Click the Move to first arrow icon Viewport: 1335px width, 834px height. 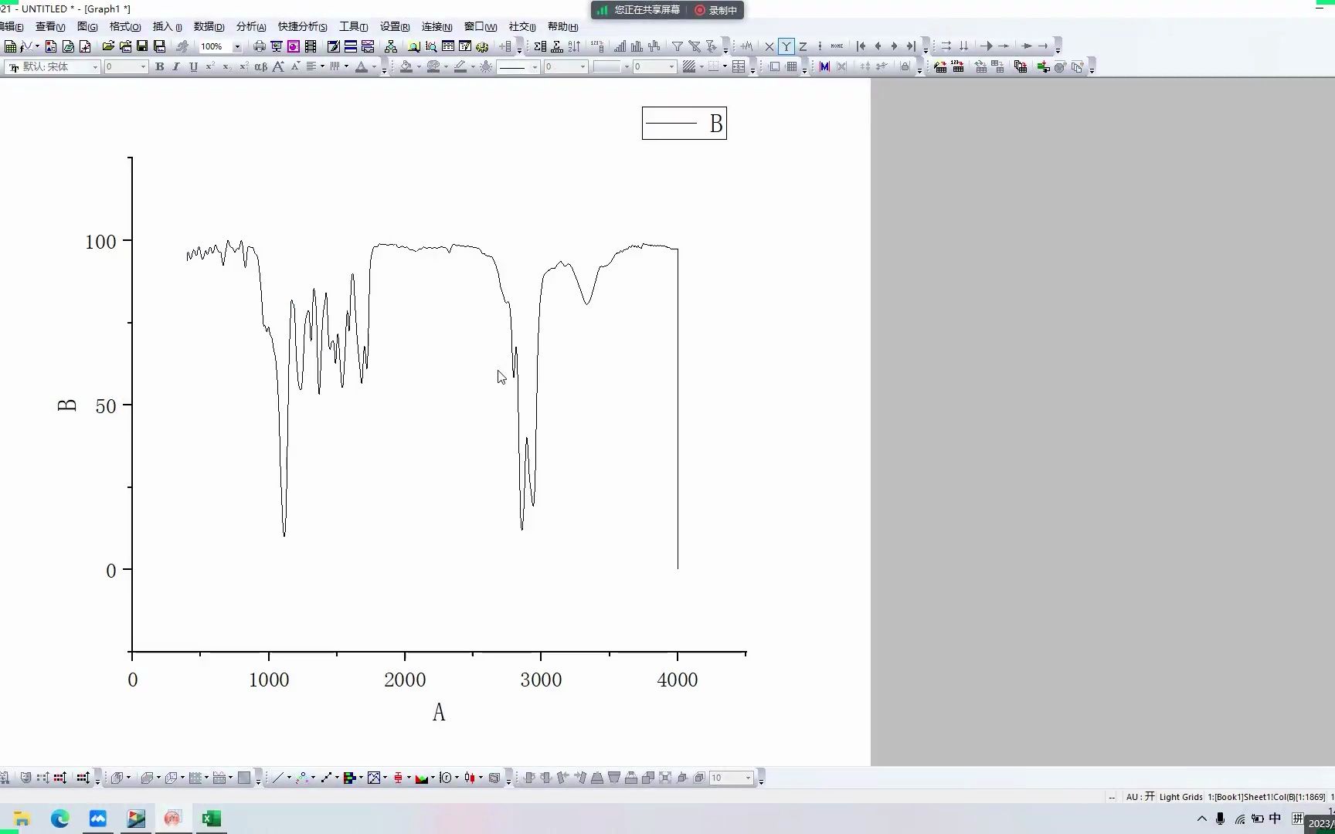[x=861, y=46]
